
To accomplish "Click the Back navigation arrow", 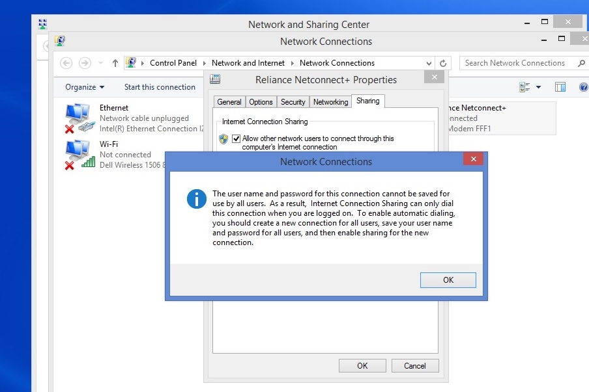I will [x=66, y=63].
